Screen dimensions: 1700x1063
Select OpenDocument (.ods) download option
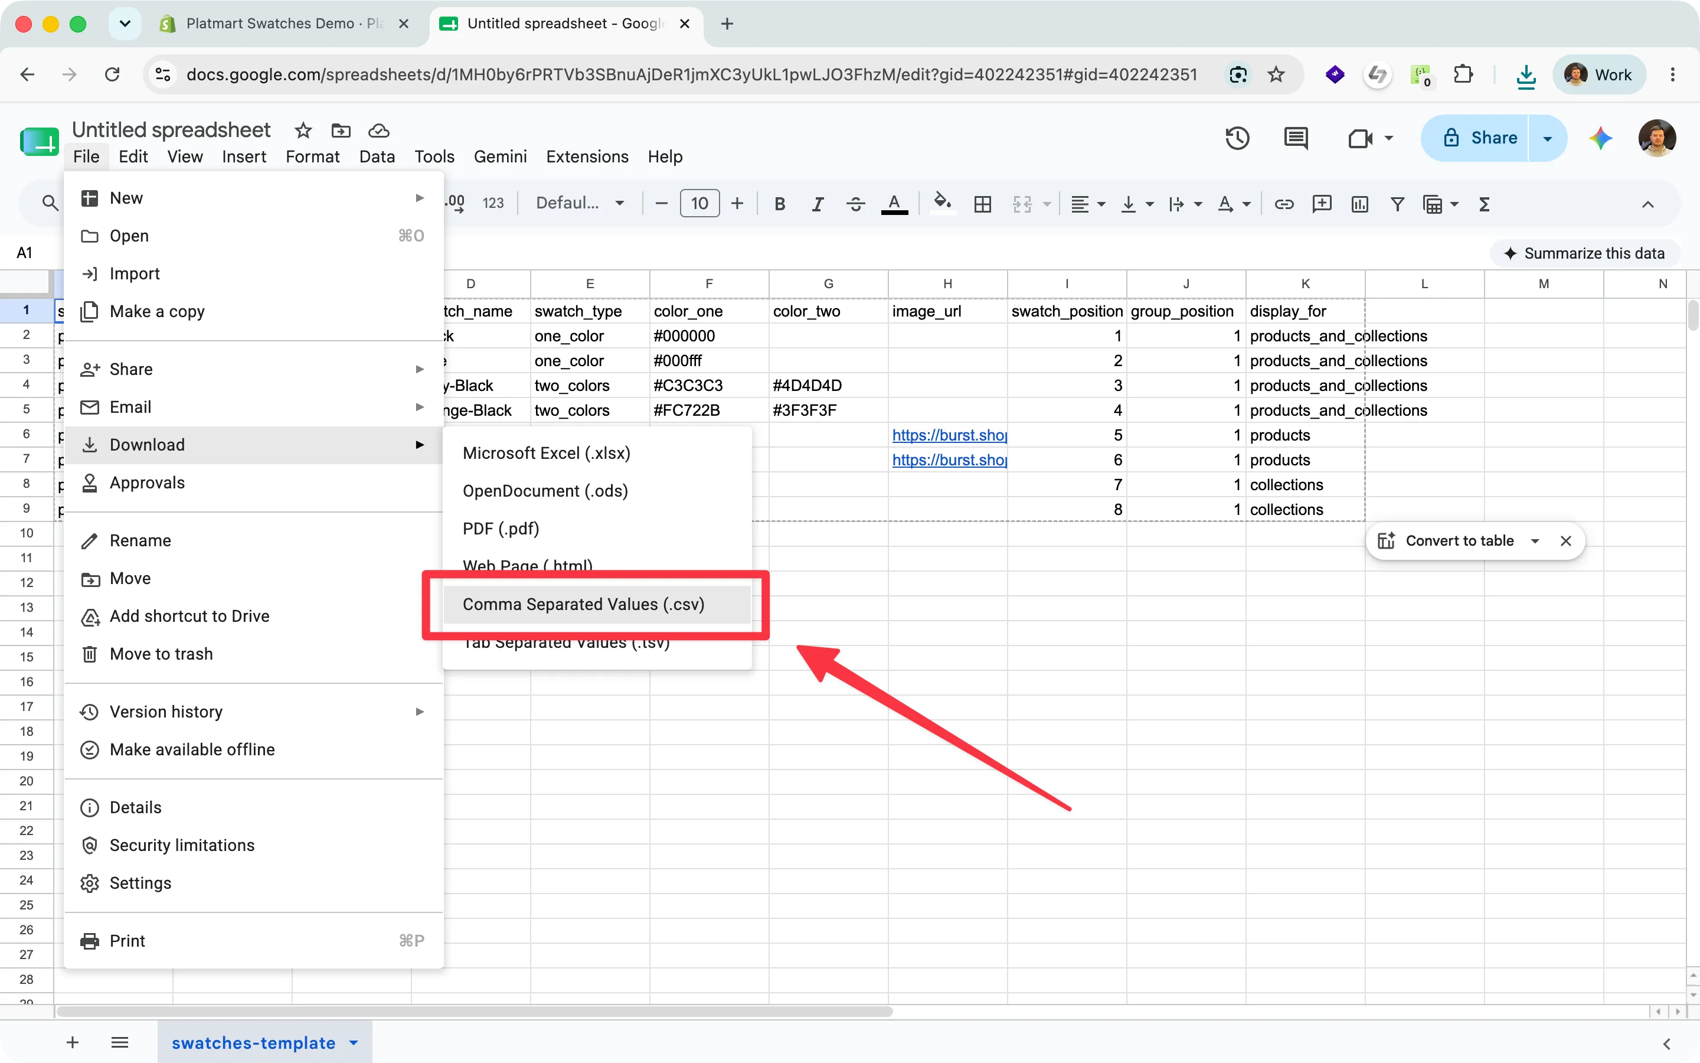pyautogui.click(x=597, y=491)
